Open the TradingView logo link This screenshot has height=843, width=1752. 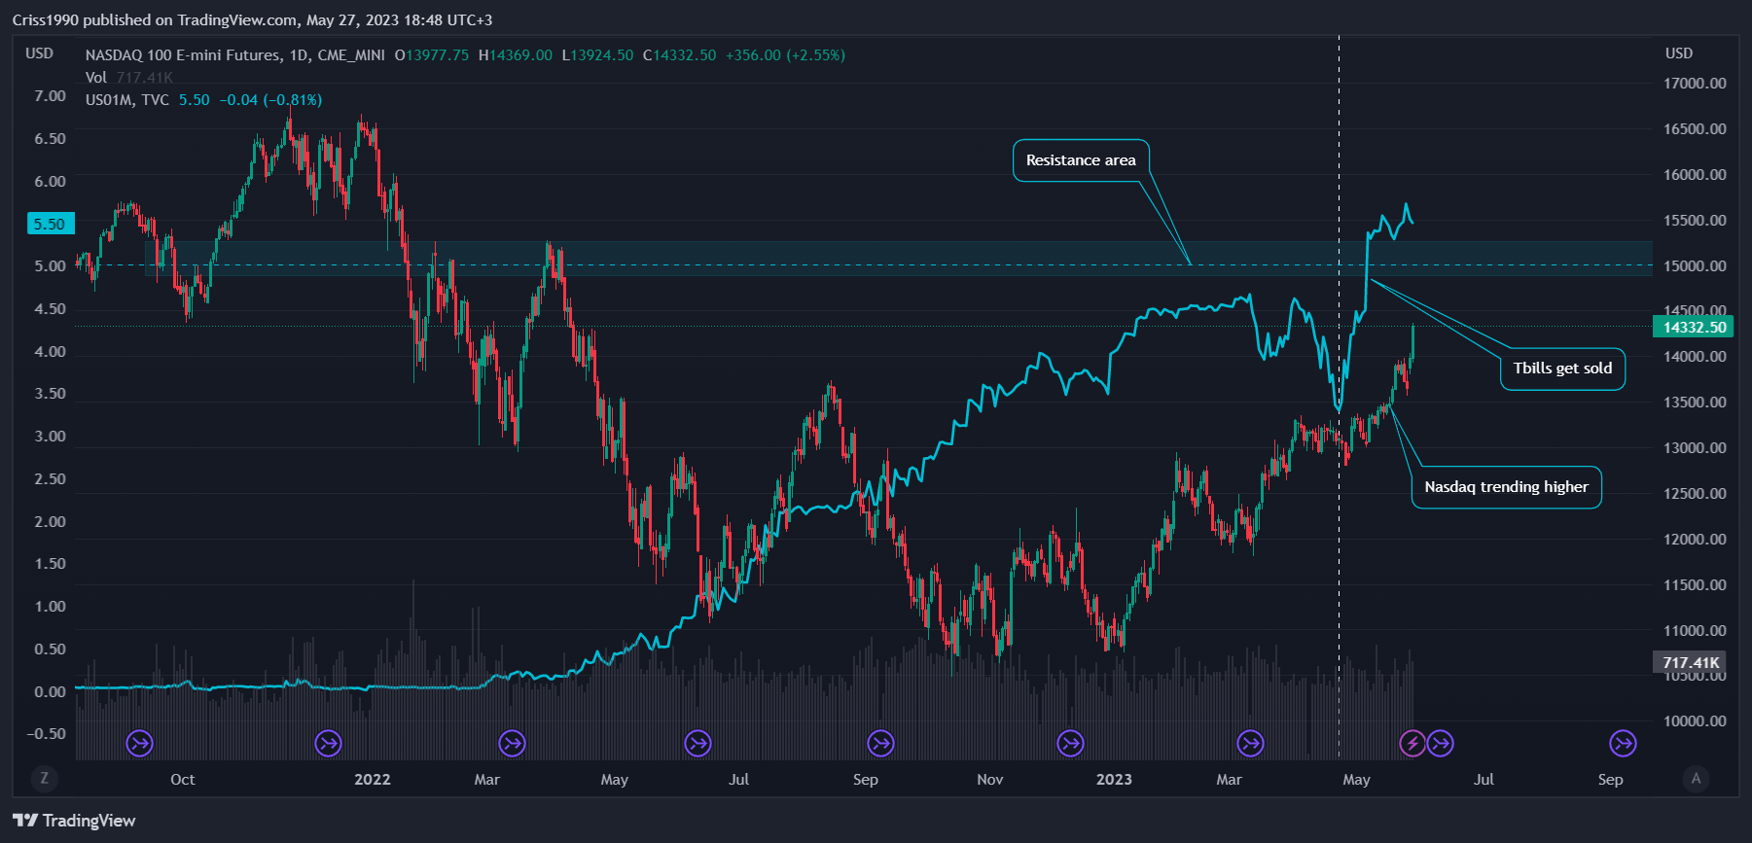tap(74, 821)
